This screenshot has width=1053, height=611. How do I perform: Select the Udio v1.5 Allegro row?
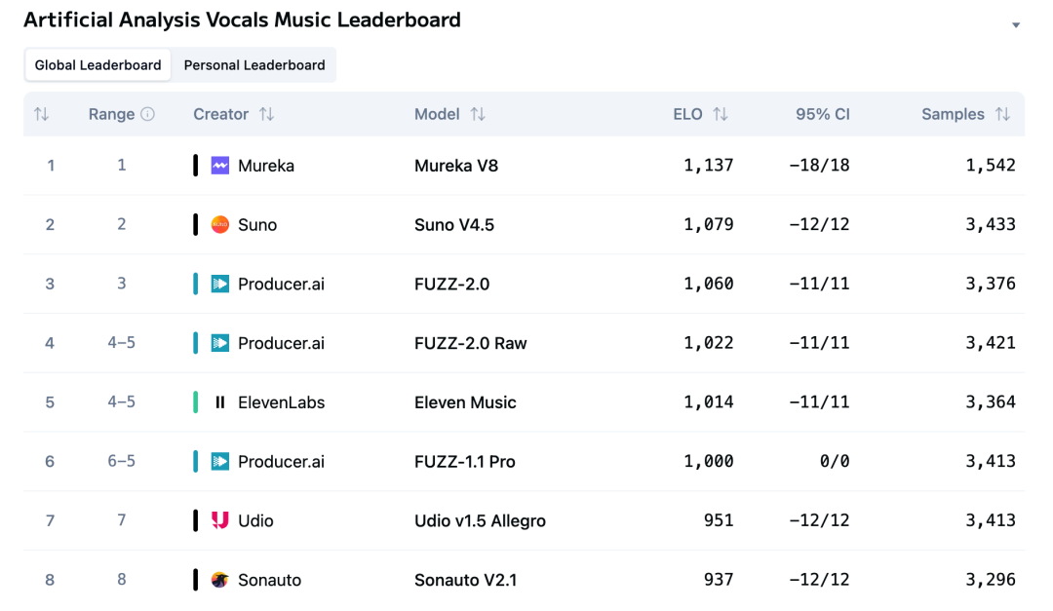[480, 520]
